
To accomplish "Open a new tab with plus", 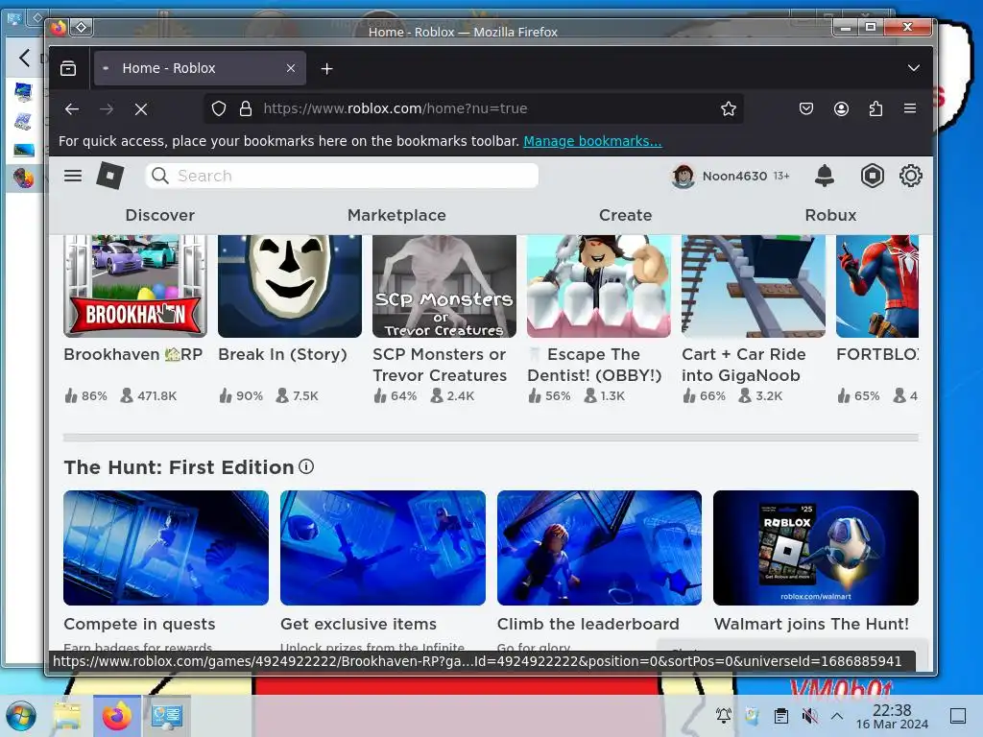I will click(326, 69).
